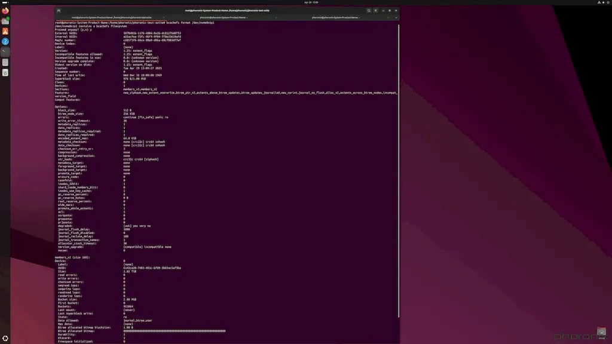This screenshot has width=612, height=344.
Task: Switch to the second phoronix terminal tab
Action: tap(224, 17)
